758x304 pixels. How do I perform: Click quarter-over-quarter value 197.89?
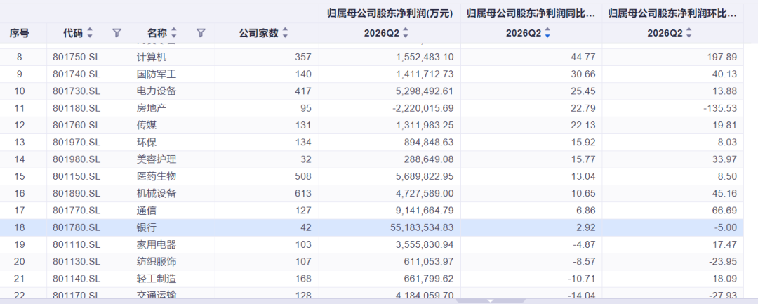(723, 57)
